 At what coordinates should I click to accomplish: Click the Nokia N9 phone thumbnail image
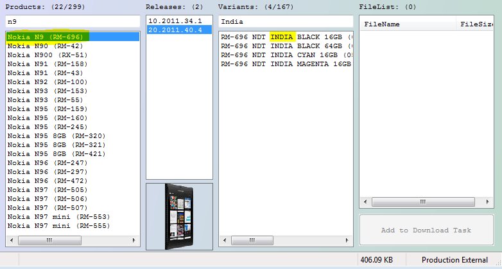point(179,216)
